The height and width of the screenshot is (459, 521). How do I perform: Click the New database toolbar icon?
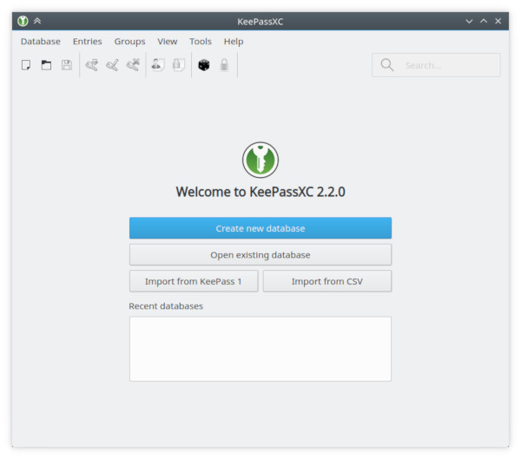pyautogui.click(x=26, y=65)
